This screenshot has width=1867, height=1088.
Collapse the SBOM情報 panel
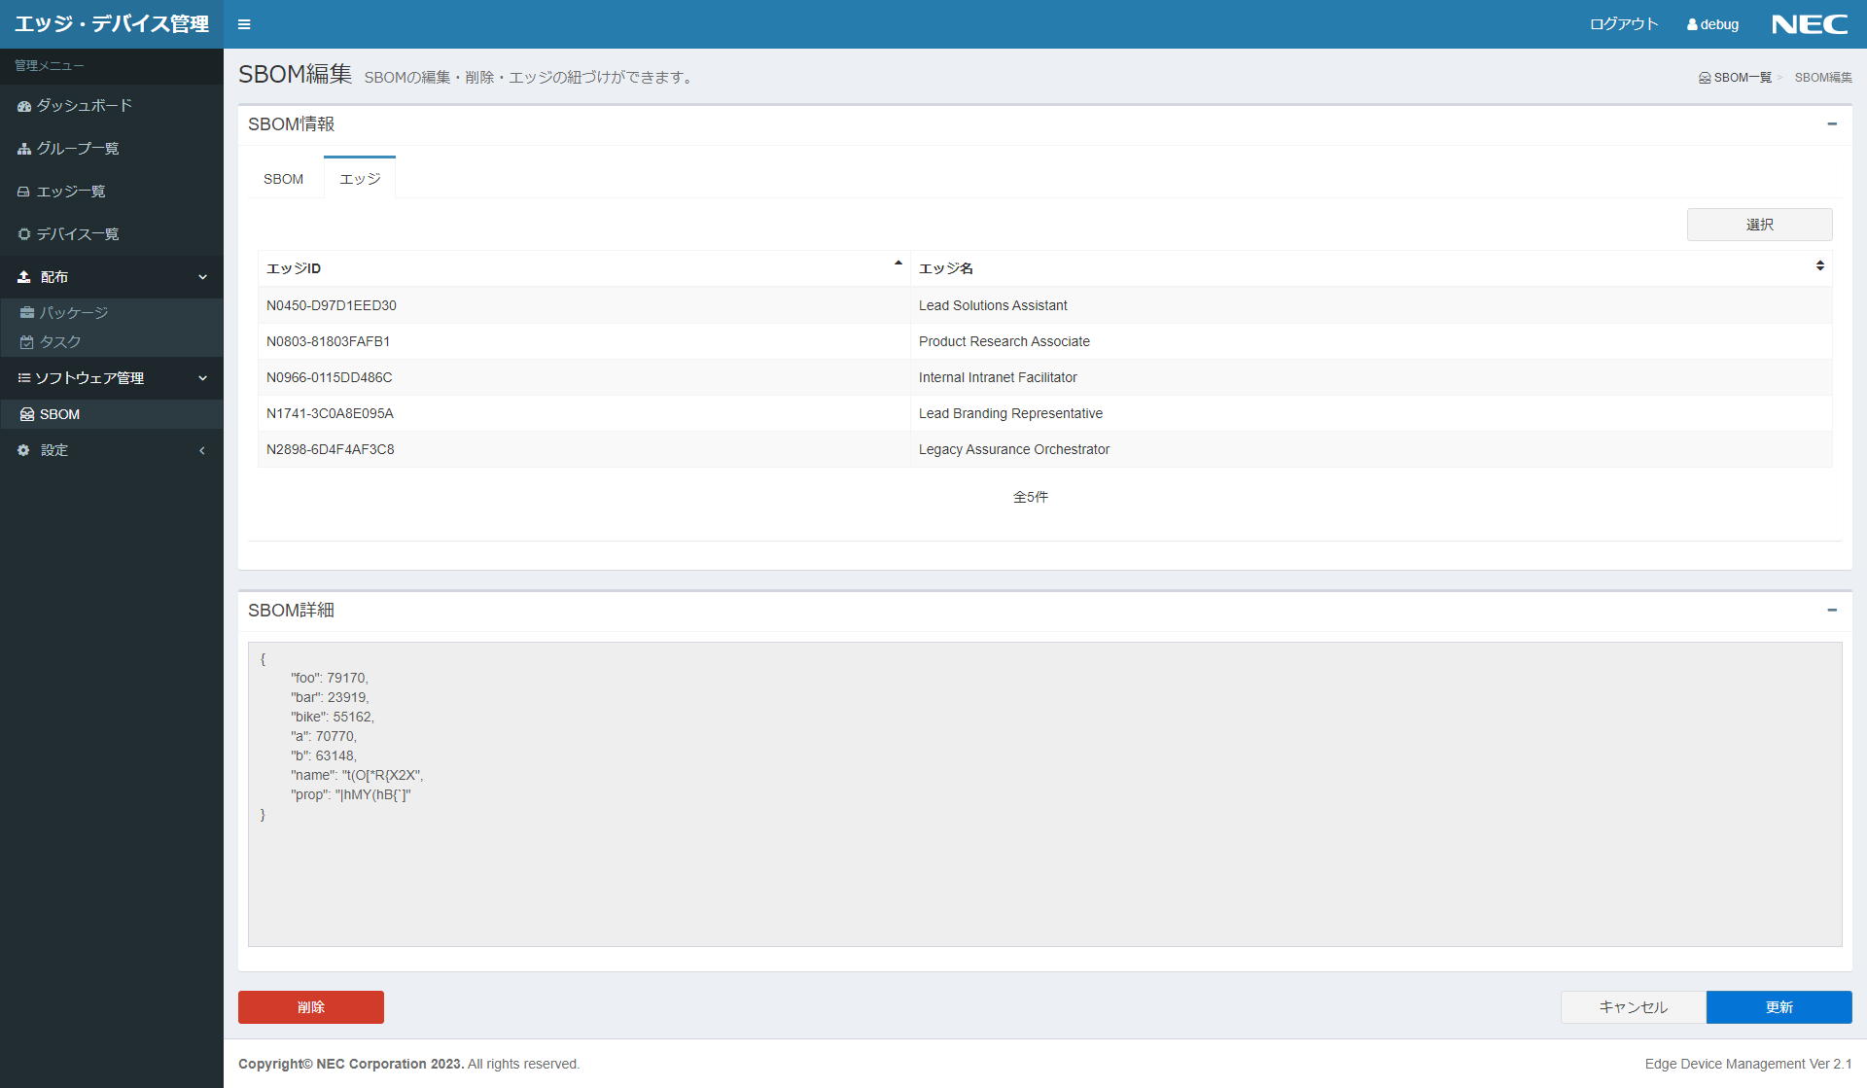click(x=1832, y=124)
